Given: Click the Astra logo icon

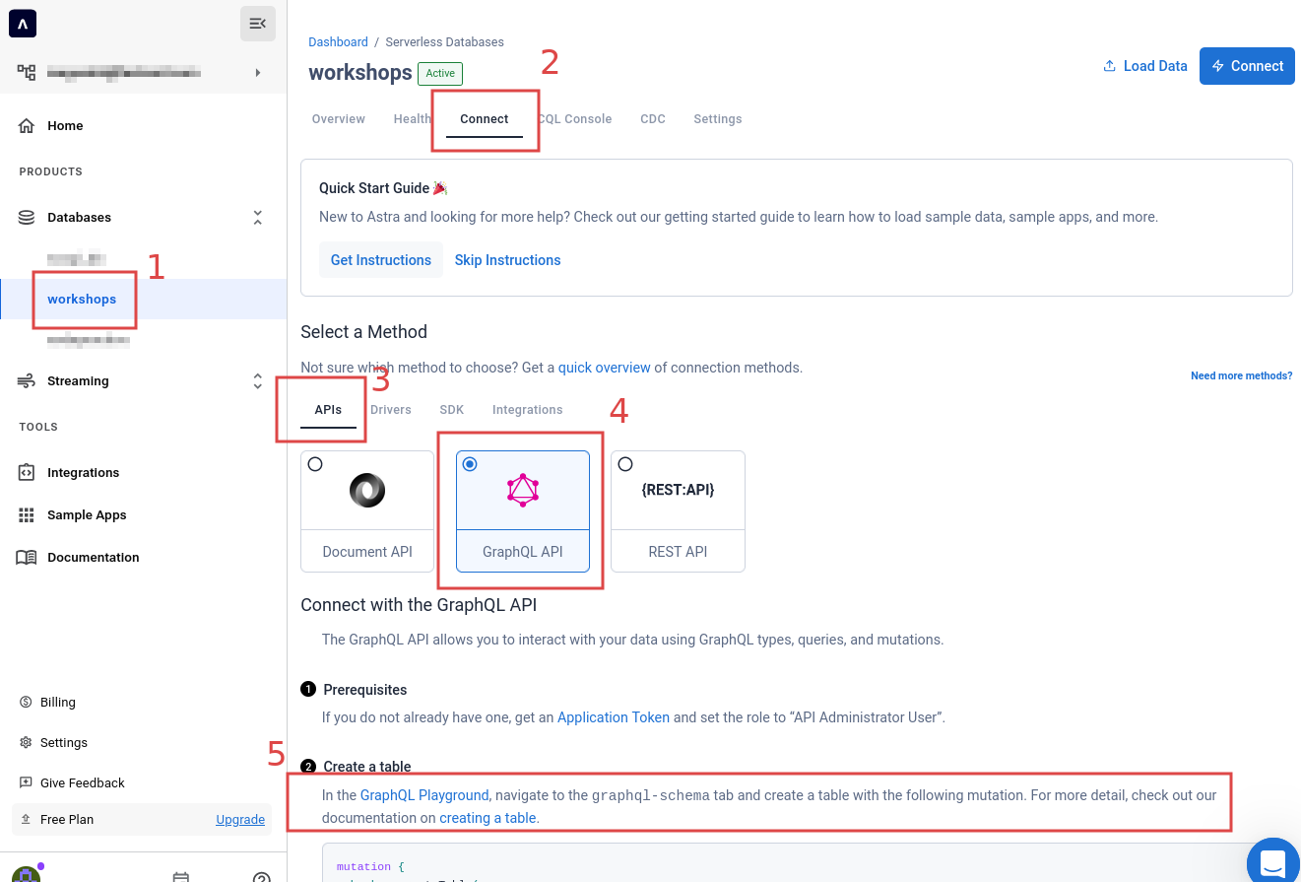Looking at the screenshot, I should click(x=23, y=23).
